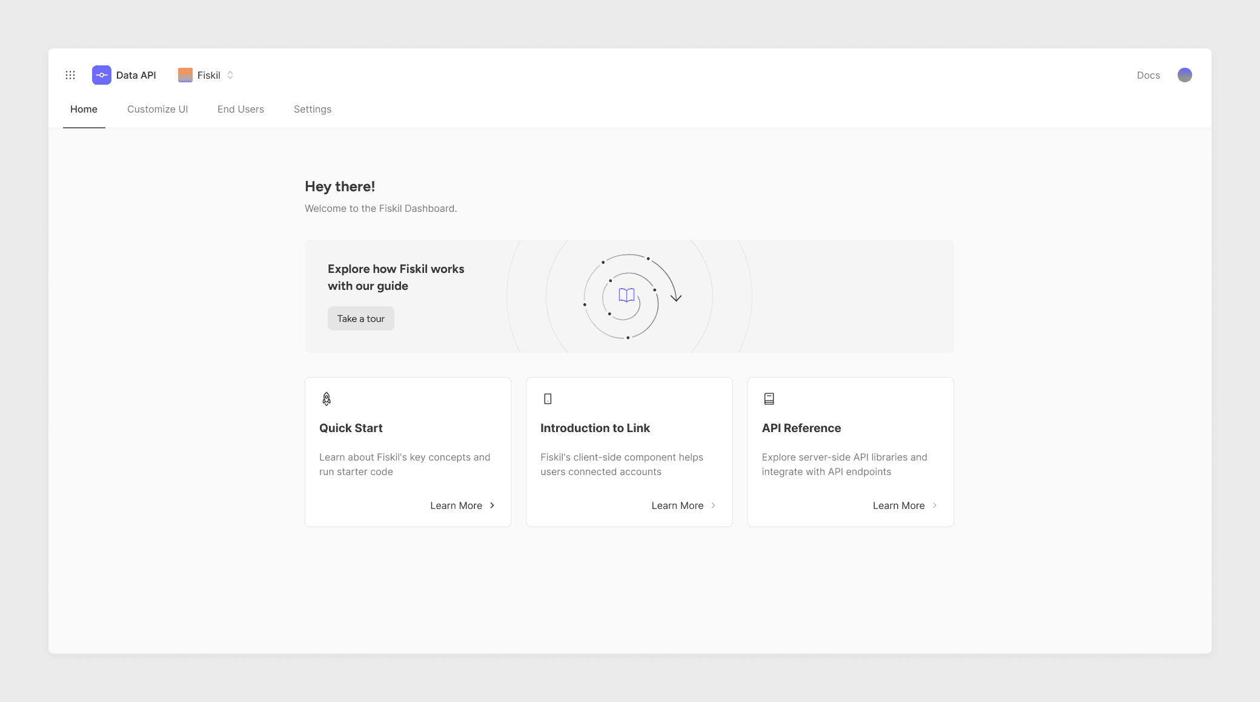The image size is (1260, 702).
Task: Click the chevron arrow beside Quick Start Learn More
Action: coord(492,505)
